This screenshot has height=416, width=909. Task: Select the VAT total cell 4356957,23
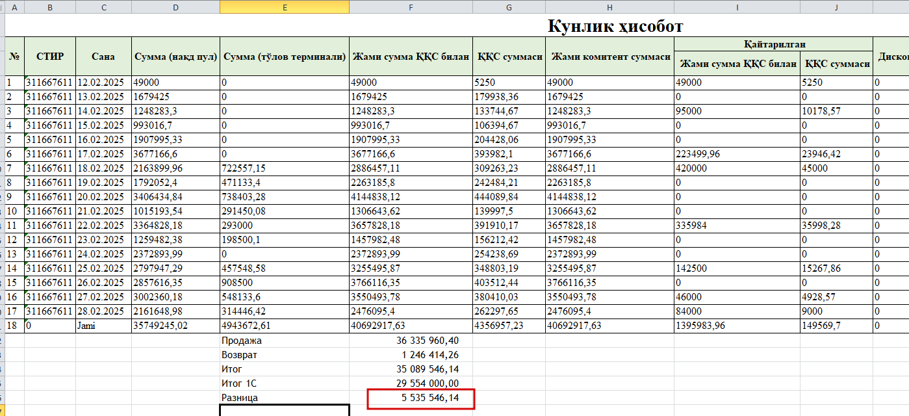[509, 326]
